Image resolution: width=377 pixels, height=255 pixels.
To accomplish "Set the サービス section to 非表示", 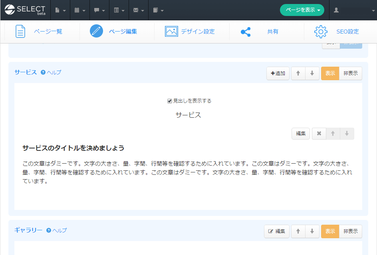I will (x=350, y=73).
